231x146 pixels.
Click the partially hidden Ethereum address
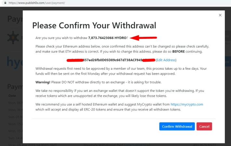111,60
